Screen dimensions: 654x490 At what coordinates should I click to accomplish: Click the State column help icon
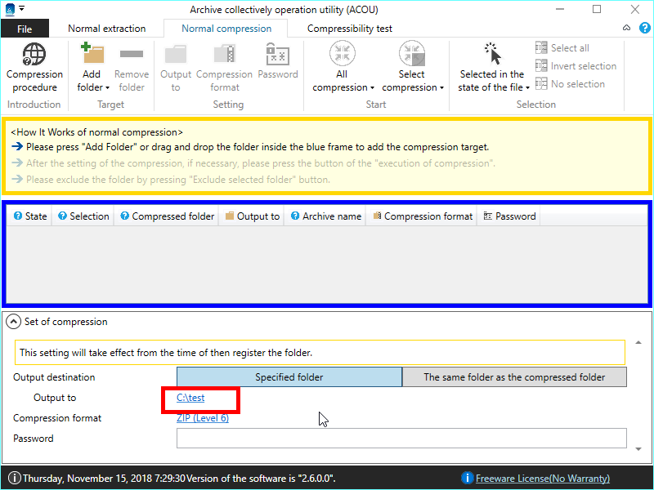(18, 216)
